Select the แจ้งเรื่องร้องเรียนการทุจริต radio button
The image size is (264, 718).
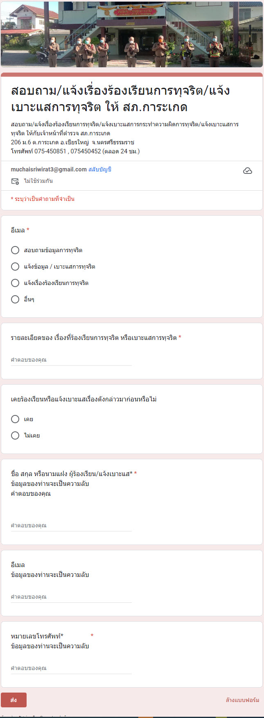coord(15,283)
